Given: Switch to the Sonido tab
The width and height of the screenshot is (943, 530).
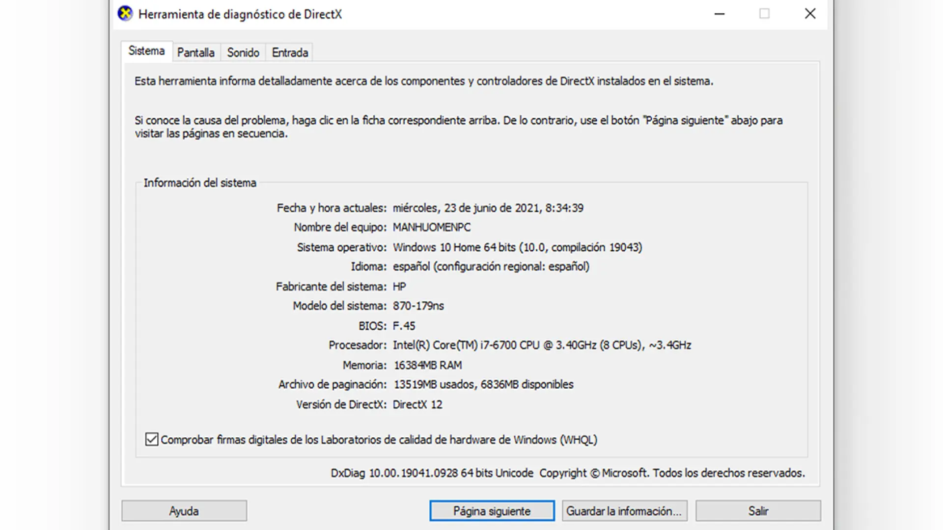Looking at the screenshot, I should coord(243,53).
